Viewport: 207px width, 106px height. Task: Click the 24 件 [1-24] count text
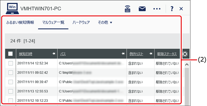23,41
